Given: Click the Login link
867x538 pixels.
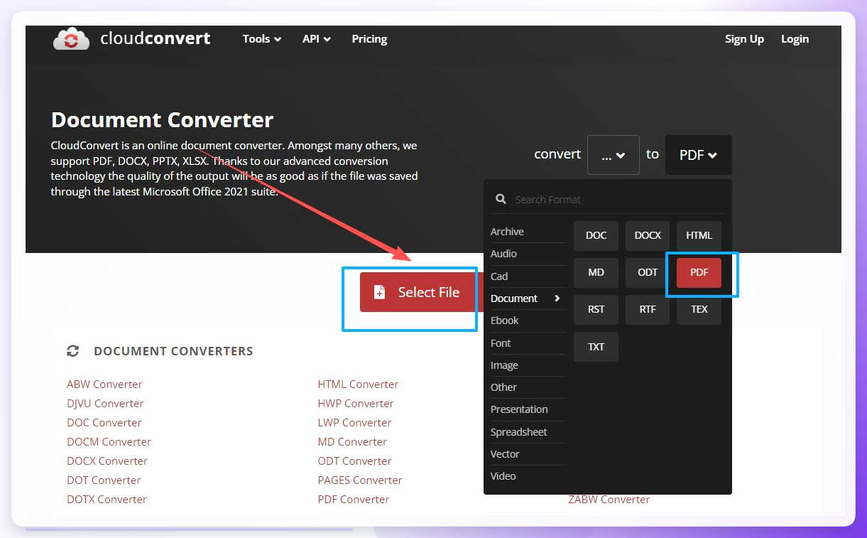Looking at the screenshot, I should (x=795, y=39).
